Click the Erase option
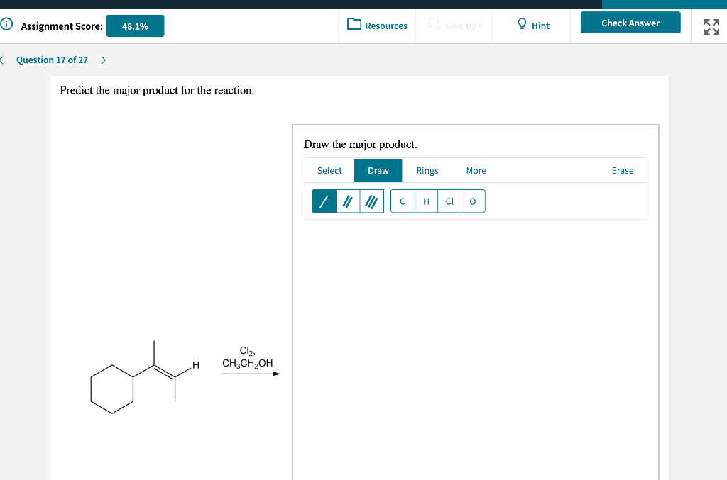The height and width of the screenshot is (480, 727). pyautogui.click(x=623, y=170)
